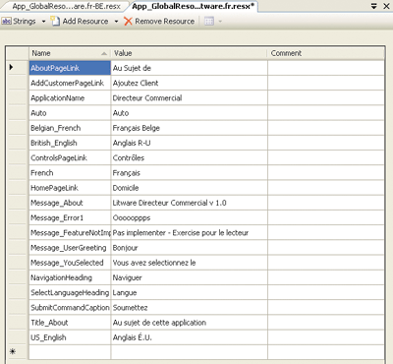Open the Strings dropdown arrow
The height and width of the screenshot is (364, 393).
43,22
